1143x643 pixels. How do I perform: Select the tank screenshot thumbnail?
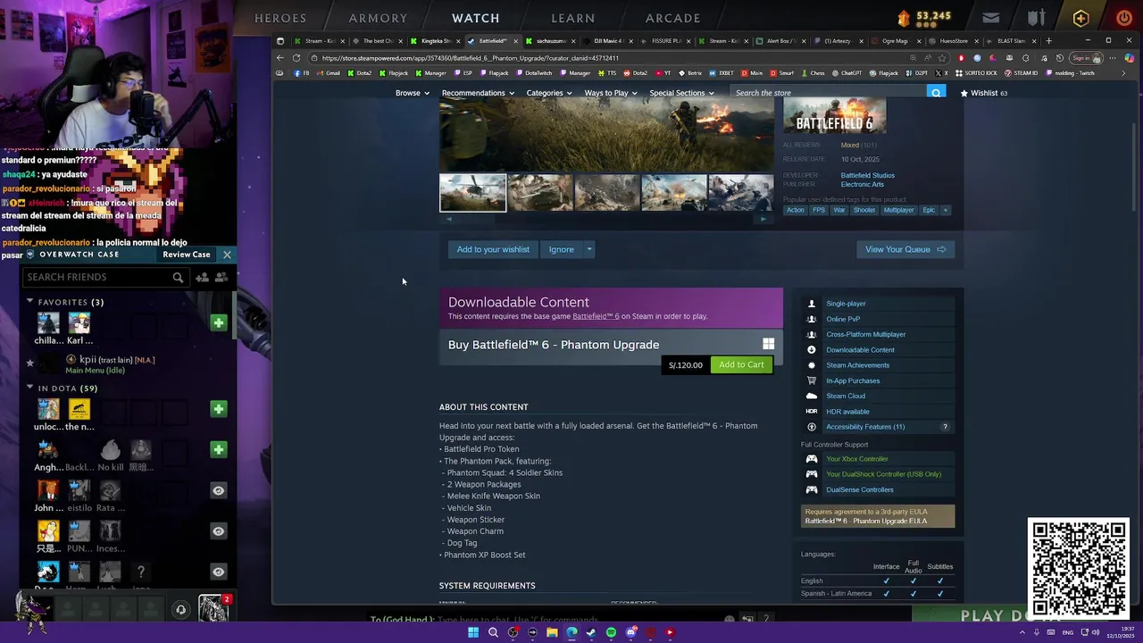(540, 193)
